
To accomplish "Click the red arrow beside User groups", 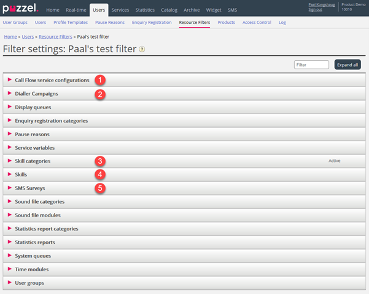I will coord(9,282).
